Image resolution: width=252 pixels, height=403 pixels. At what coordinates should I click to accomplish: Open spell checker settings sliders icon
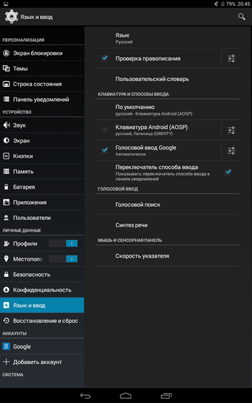(231, 59)
